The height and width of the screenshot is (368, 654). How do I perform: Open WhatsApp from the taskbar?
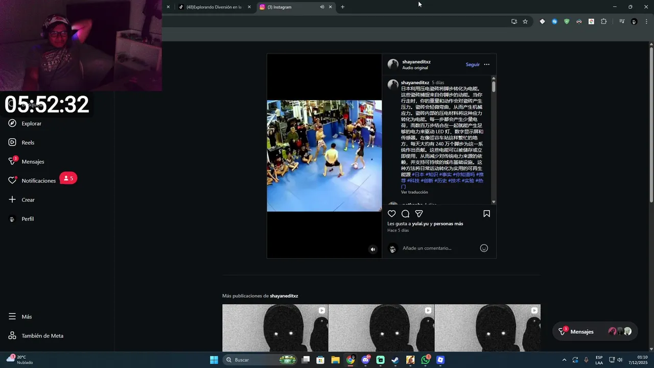point(426,360)
